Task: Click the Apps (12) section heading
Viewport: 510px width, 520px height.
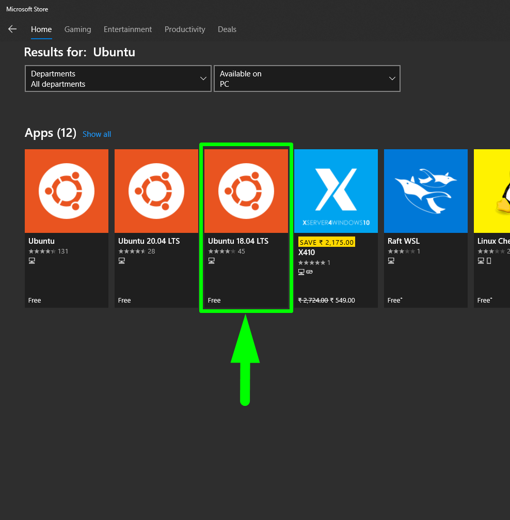Action: (51, 133)
